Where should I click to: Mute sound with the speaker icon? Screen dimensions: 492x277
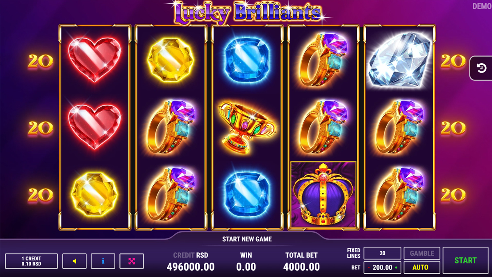pos(74,261)
